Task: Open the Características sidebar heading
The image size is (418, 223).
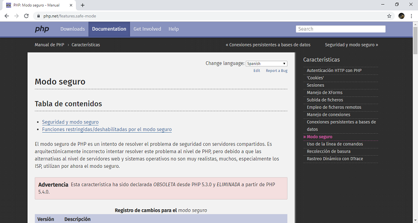Action: click(x=321, y=60)
